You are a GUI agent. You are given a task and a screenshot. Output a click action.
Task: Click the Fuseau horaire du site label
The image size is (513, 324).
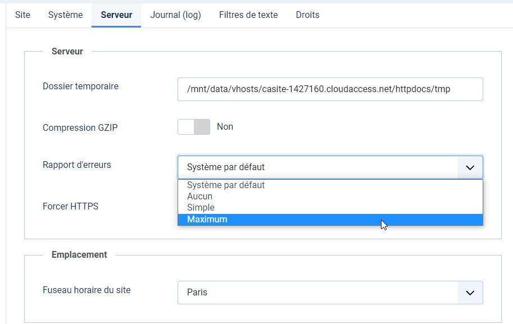[87, 290]
